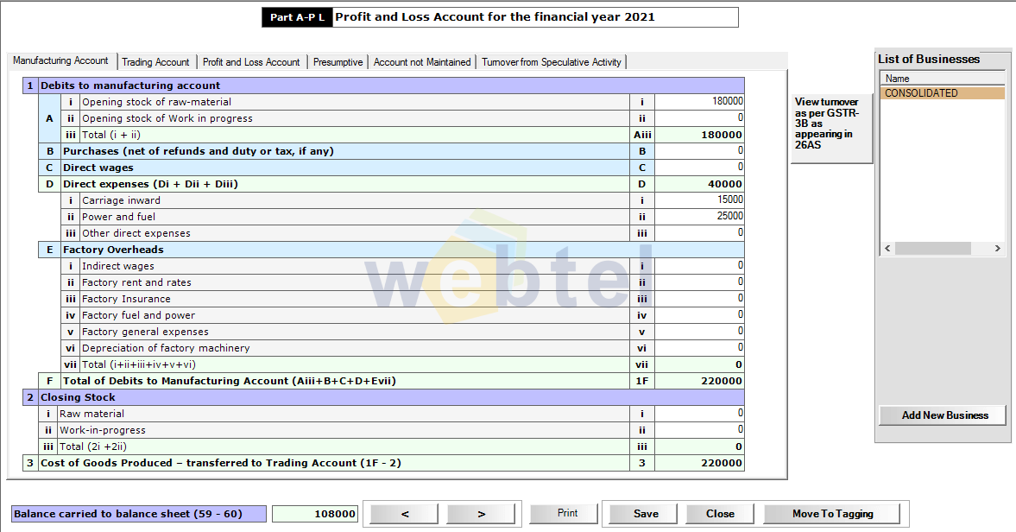Click the Name column header in business list
This screenshot has width=1016, height=532.
tap(942, 79)
